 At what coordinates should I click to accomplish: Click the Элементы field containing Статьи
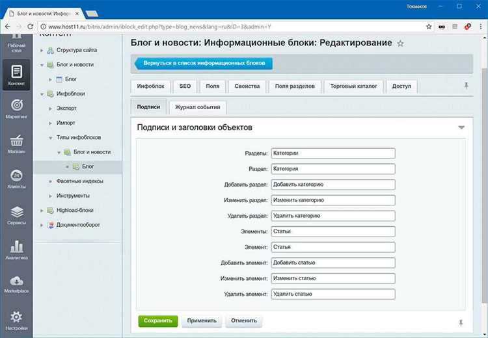(x=333, y=231)
